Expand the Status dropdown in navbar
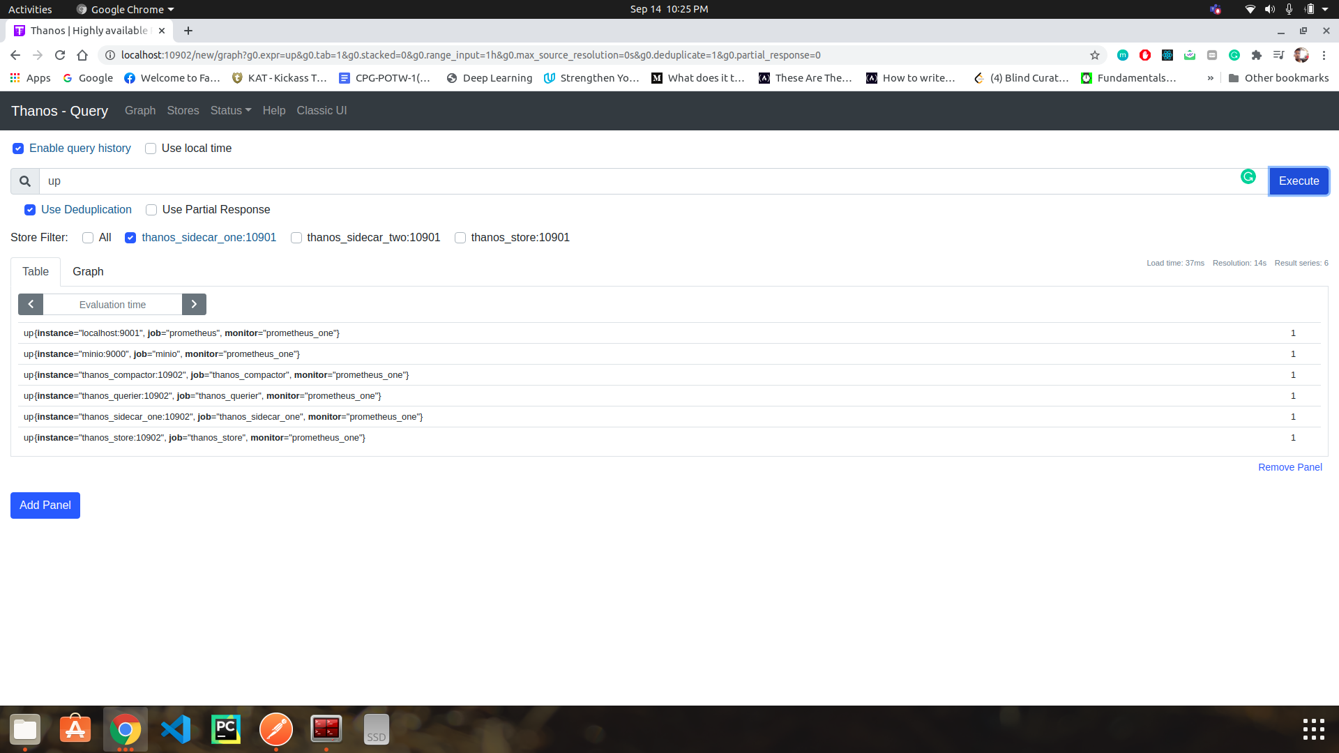This screenshot has width=1339, height=753. (231, 111)
